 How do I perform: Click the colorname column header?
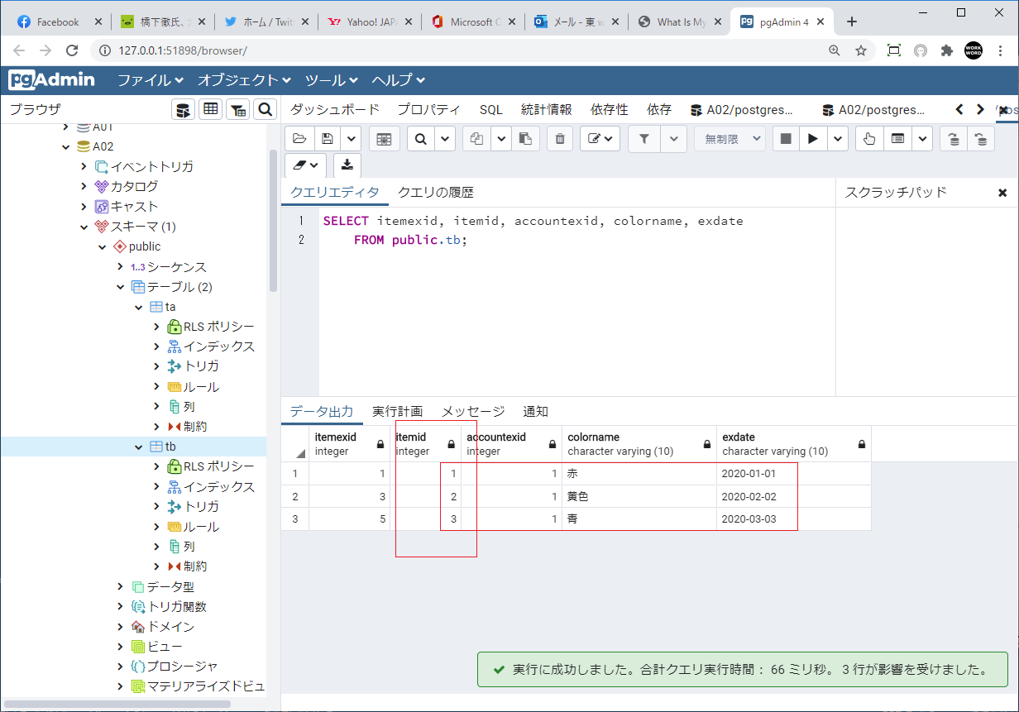point(639,443)
